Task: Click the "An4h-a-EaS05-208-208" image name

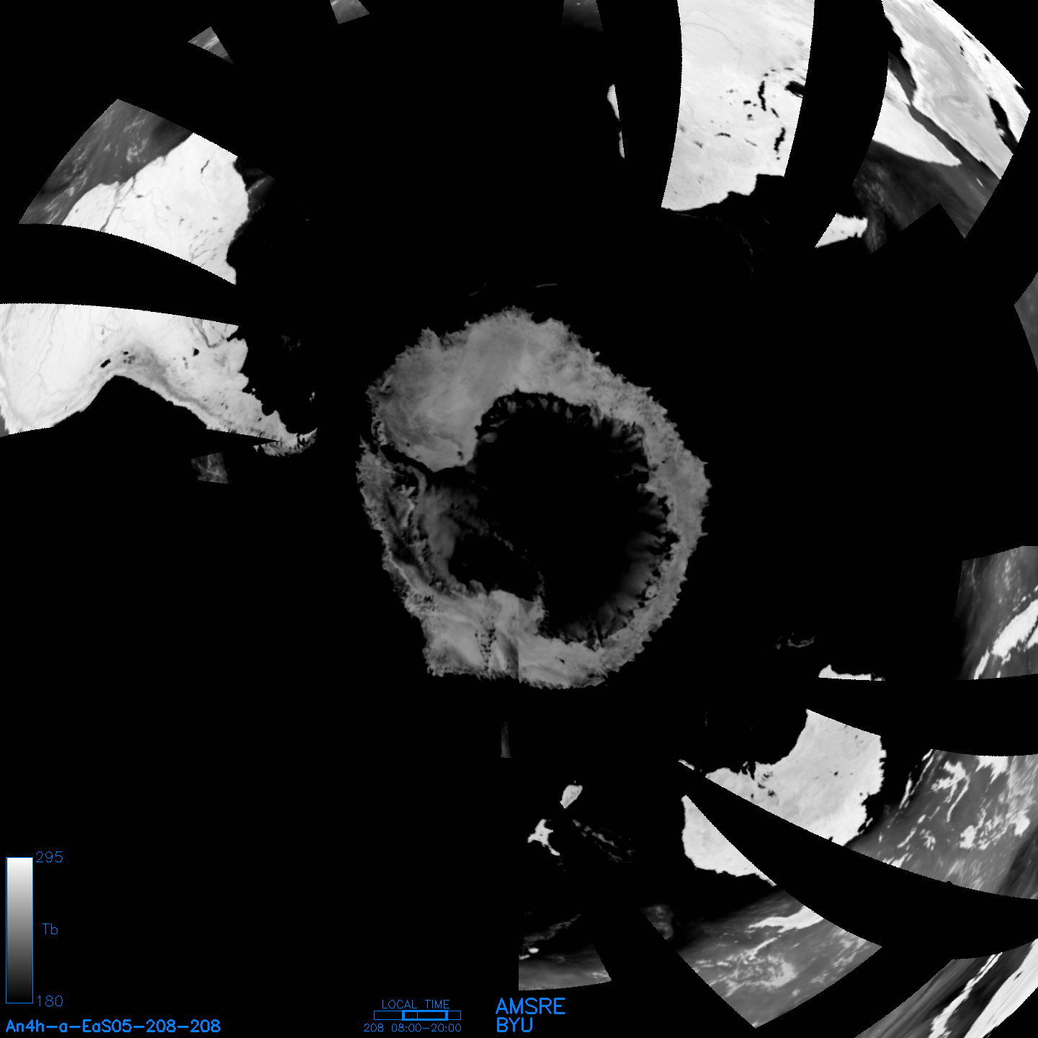Action: pyautogui.click(x=113, y=1026)
